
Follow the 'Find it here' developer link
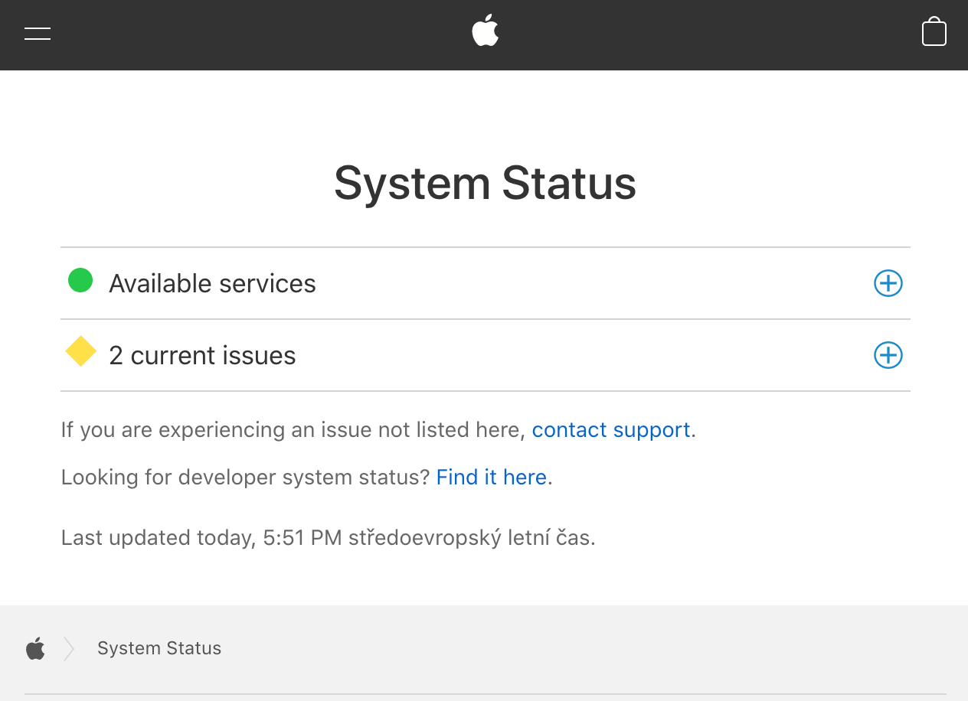491,478
